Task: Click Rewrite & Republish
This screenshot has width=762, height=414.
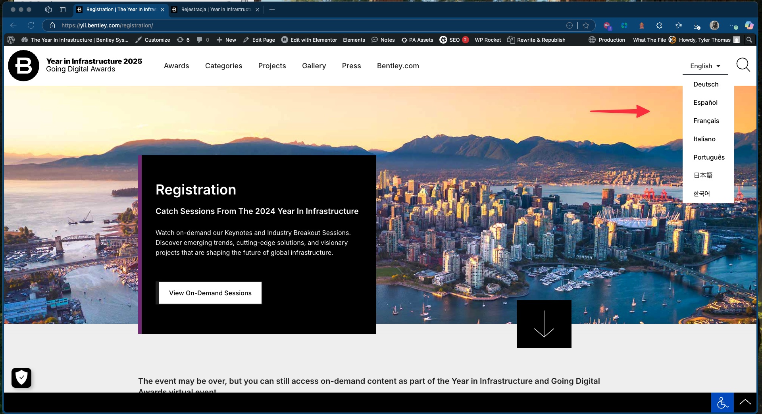Action: (x=536, y=40)
